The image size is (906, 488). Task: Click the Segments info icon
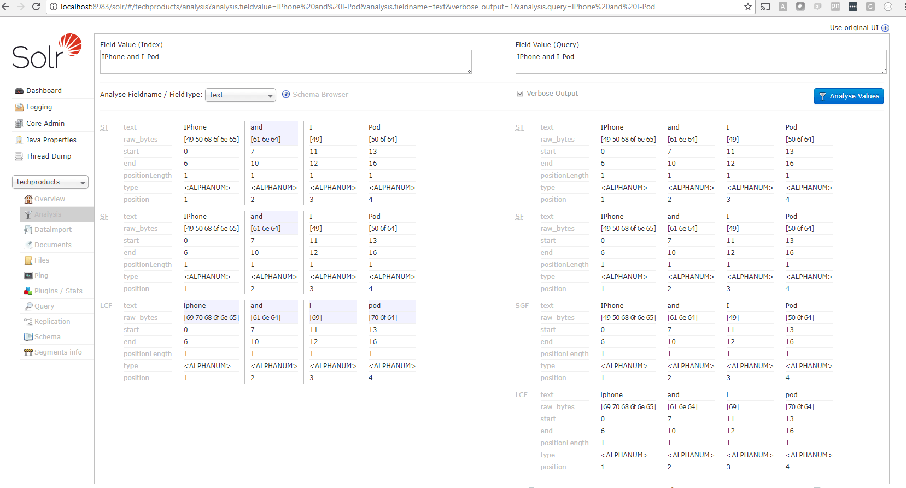tap(28, 352)
